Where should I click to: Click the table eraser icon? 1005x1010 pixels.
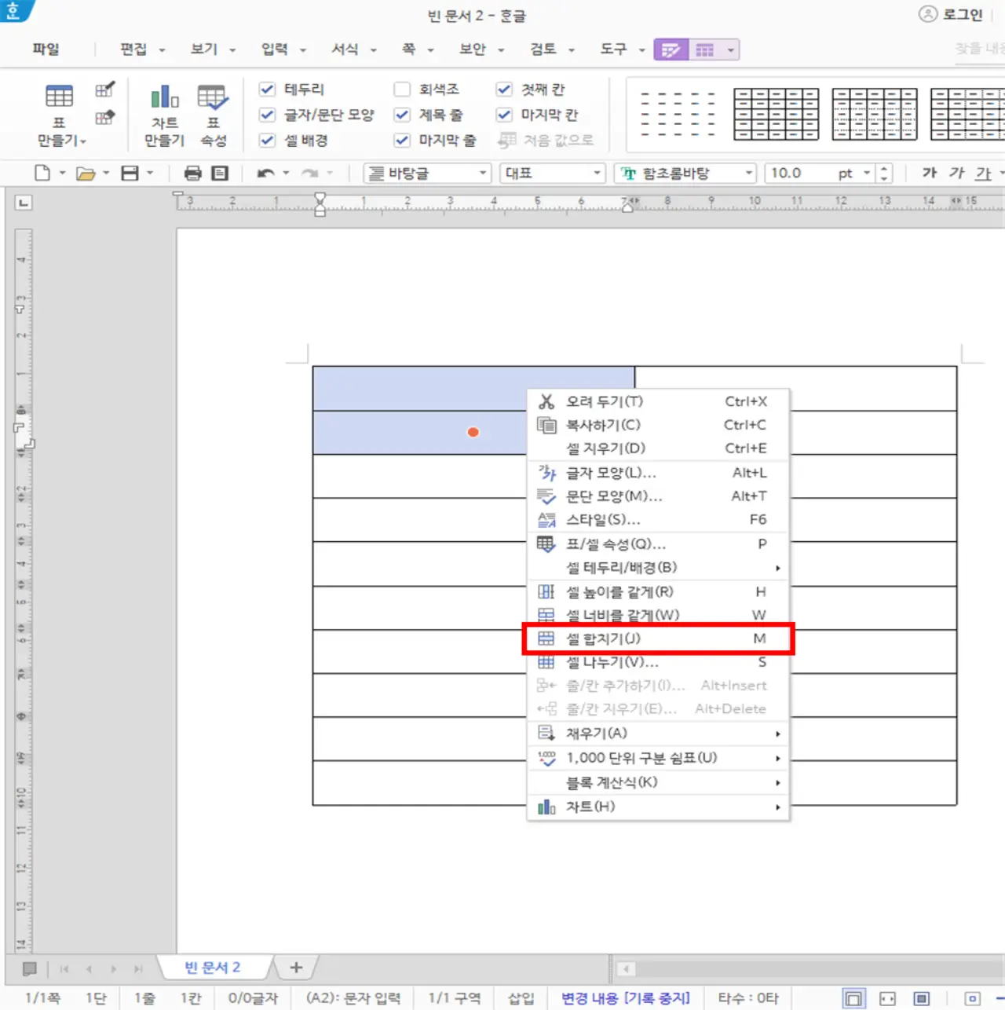(x=104, y=118)
